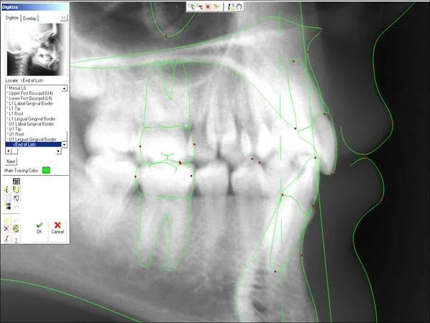
Task: Click the red slanted line tool icon
Action: point(6,238)
